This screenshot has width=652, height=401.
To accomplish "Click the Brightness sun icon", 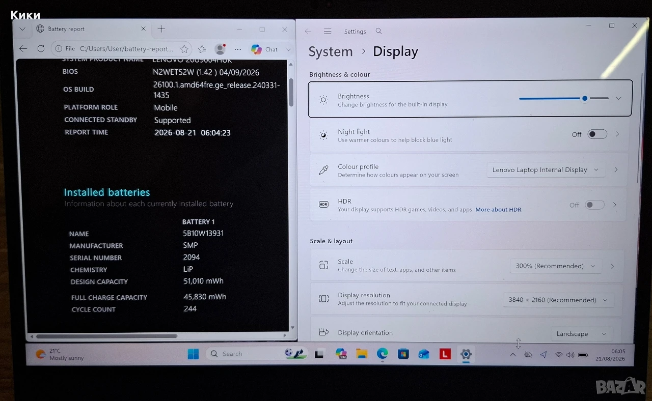I will [x=323, y=100].
